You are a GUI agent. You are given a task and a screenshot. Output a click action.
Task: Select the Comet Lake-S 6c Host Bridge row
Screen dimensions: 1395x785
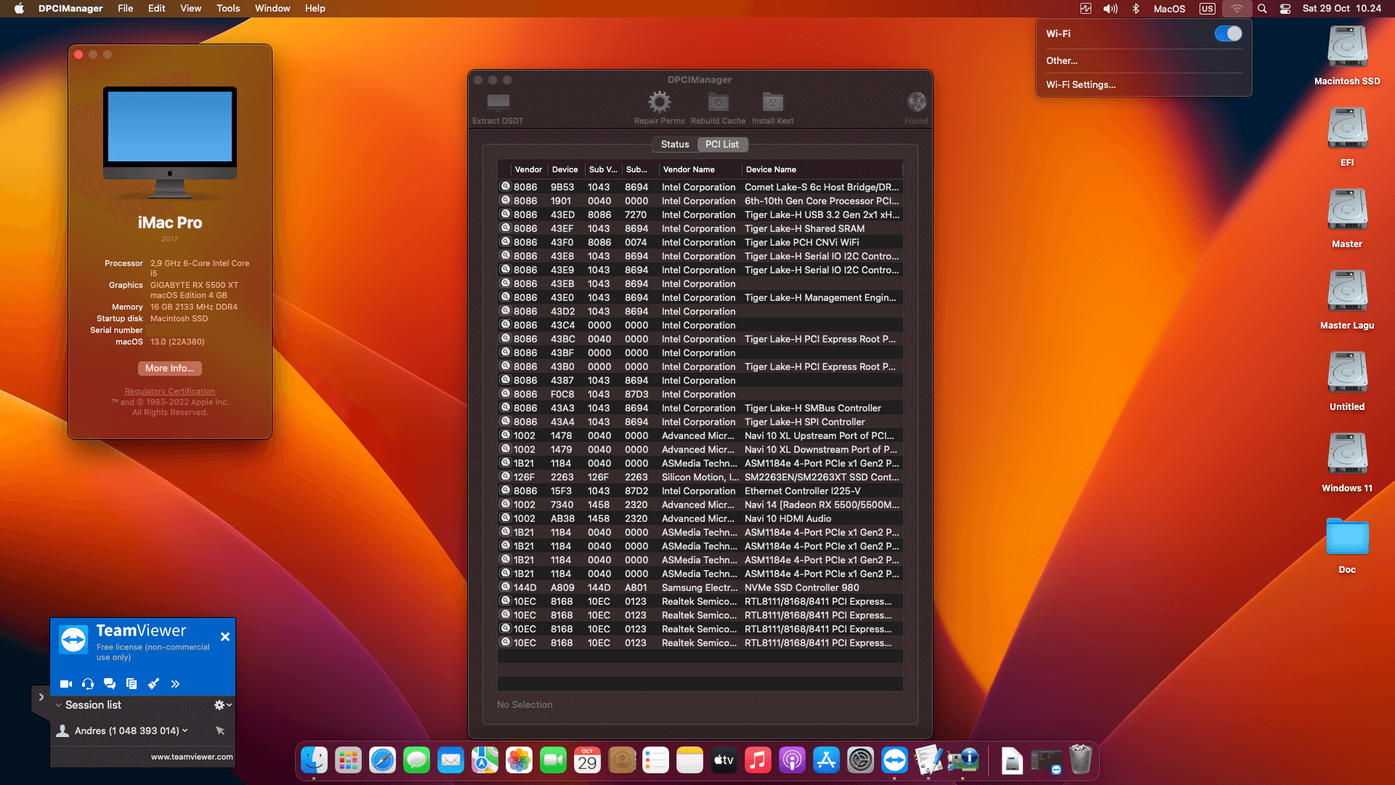click(700, 187)
